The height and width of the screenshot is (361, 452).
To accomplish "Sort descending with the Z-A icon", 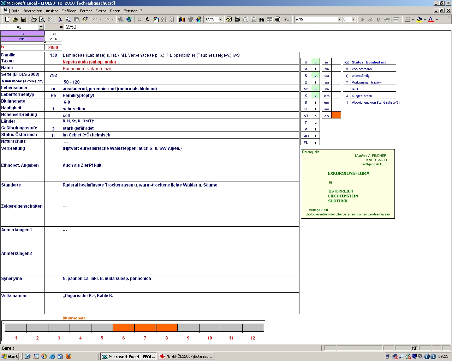I will point(172,19).
